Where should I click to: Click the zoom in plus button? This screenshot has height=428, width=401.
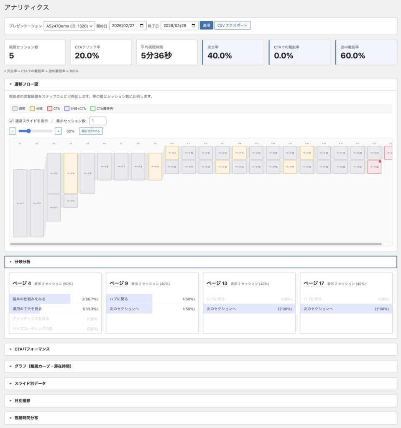[x=58, y=131]
